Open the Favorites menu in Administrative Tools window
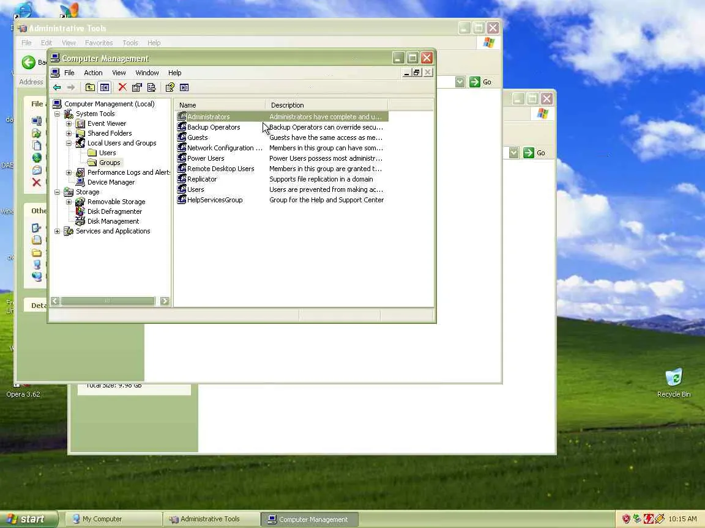 (99, 43)
